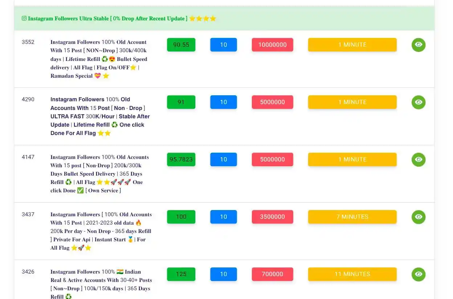The image size is (453, 299).
Task: Click the 125 rate badge
Action: (181, 274)
